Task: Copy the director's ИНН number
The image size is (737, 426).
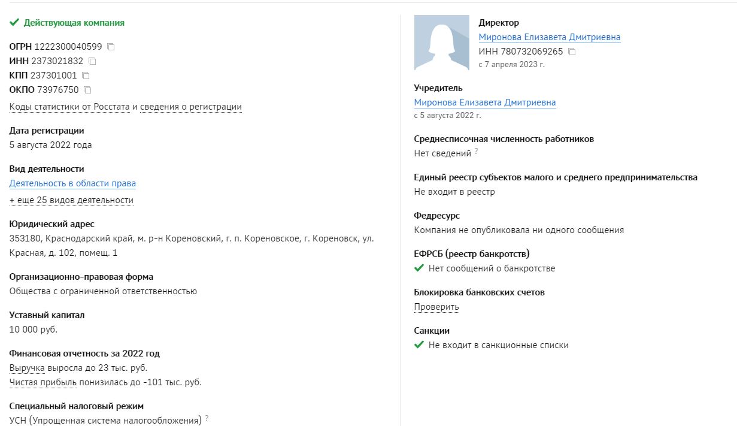Action: click(572, 52)
